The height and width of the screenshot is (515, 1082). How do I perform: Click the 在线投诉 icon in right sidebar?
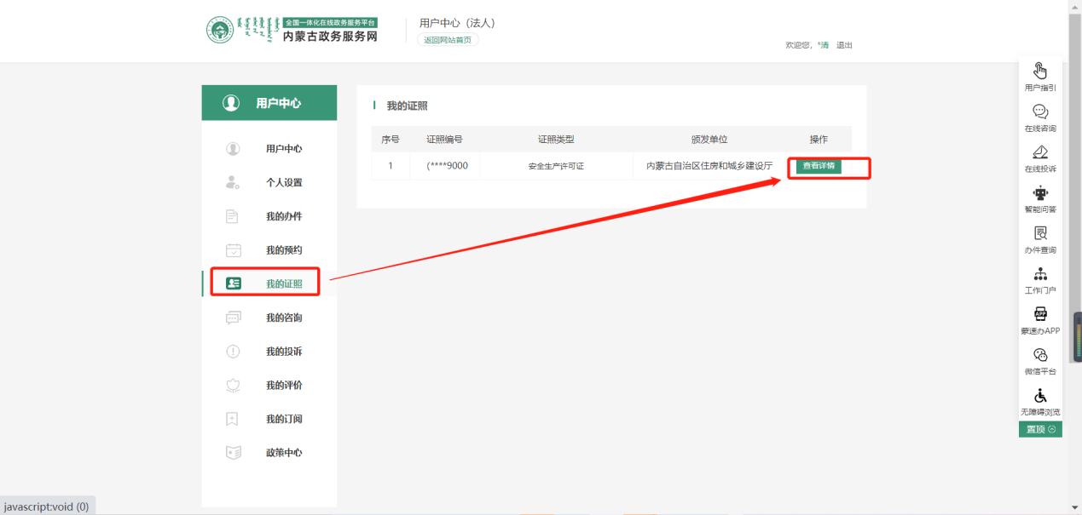click(1040, 153)
